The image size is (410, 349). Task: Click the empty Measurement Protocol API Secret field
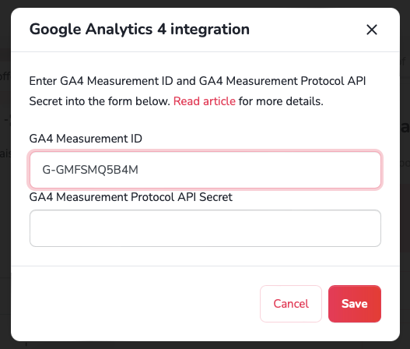(x=205, y=228)
